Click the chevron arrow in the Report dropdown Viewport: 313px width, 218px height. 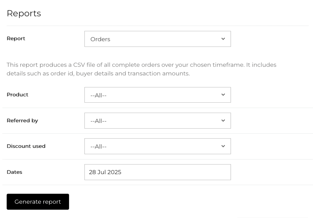pyautogui.click(x=223, y=39)
